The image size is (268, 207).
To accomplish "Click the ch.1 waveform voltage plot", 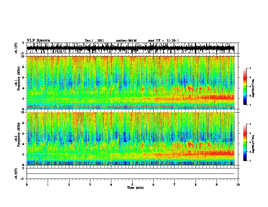I will [x=131, y=48].
